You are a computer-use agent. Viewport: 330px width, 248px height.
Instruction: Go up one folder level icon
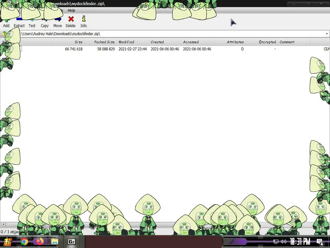(4, 34)
